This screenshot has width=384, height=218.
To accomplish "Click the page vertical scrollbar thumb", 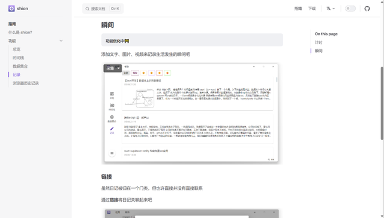I will coord(382,103).
